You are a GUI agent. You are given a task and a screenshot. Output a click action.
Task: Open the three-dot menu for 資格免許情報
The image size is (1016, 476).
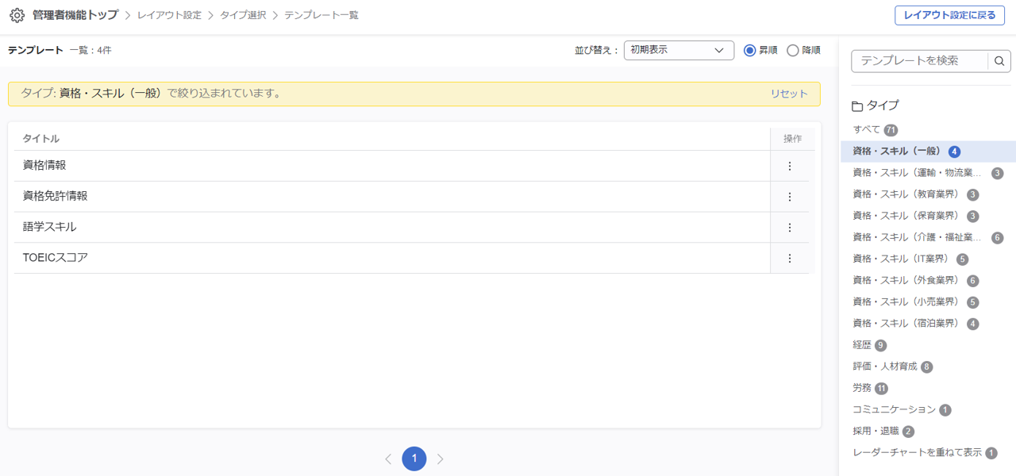click(x=789, y=197)
